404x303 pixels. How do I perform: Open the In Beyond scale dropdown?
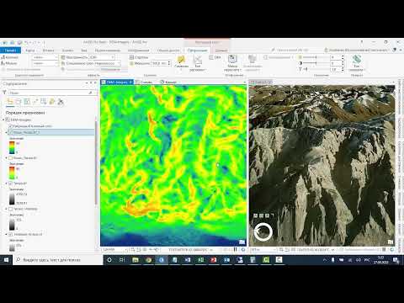[x=56, y=57]
